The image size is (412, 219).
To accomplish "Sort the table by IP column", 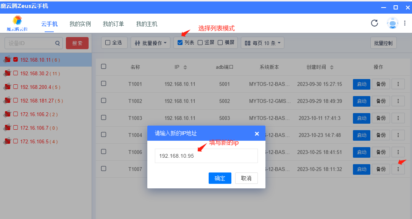I will [185, 67].
